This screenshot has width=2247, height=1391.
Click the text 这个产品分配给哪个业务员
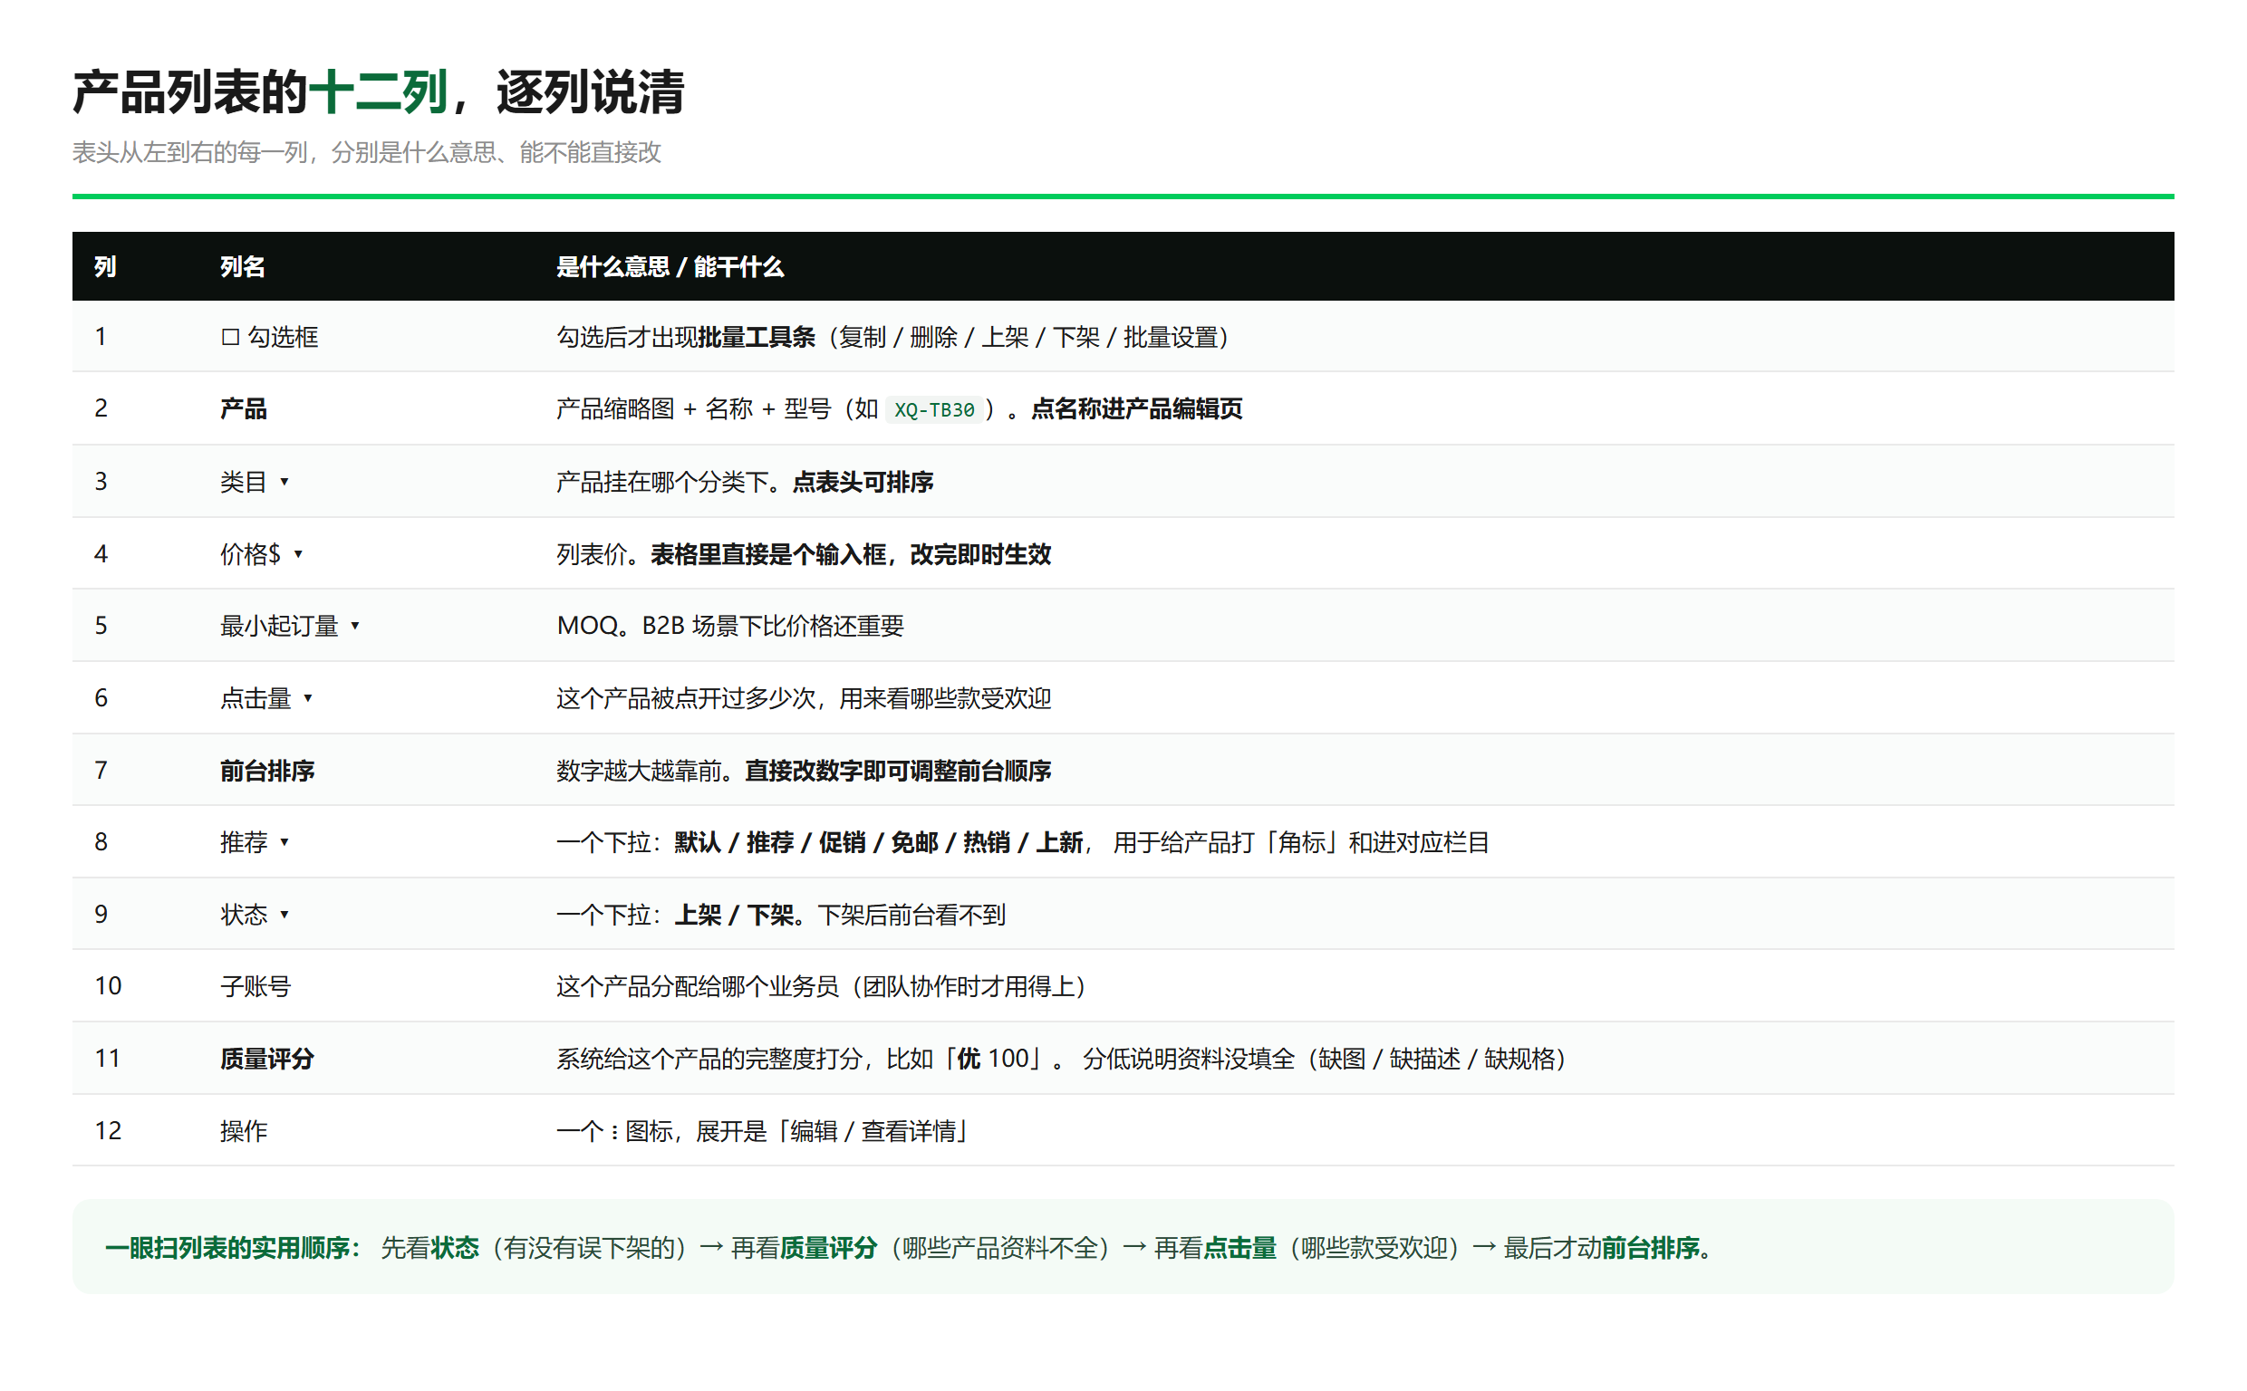(698, 986)
